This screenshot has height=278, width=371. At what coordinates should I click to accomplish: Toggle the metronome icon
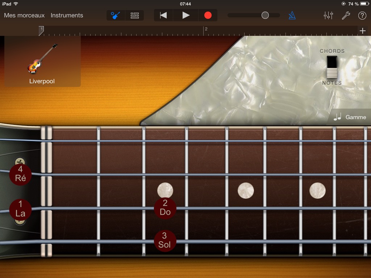(x=292, y=16)
